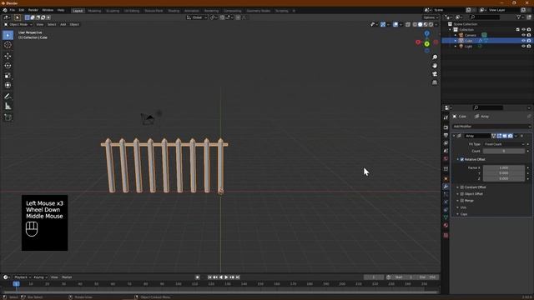Screen dimensions: 534x300
Task: Enable the Constant Offset checkbox
Action: [462, 187]
